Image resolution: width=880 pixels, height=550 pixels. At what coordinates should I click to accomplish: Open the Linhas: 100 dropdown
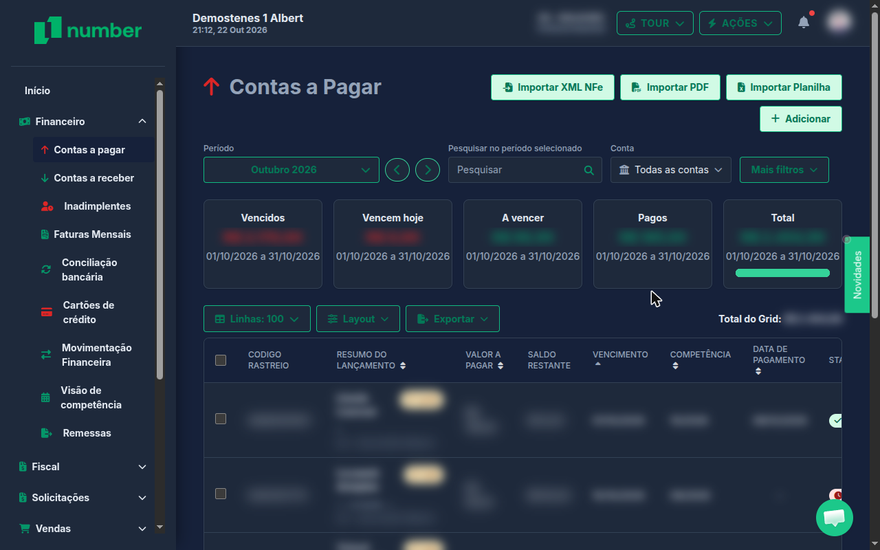257,319
